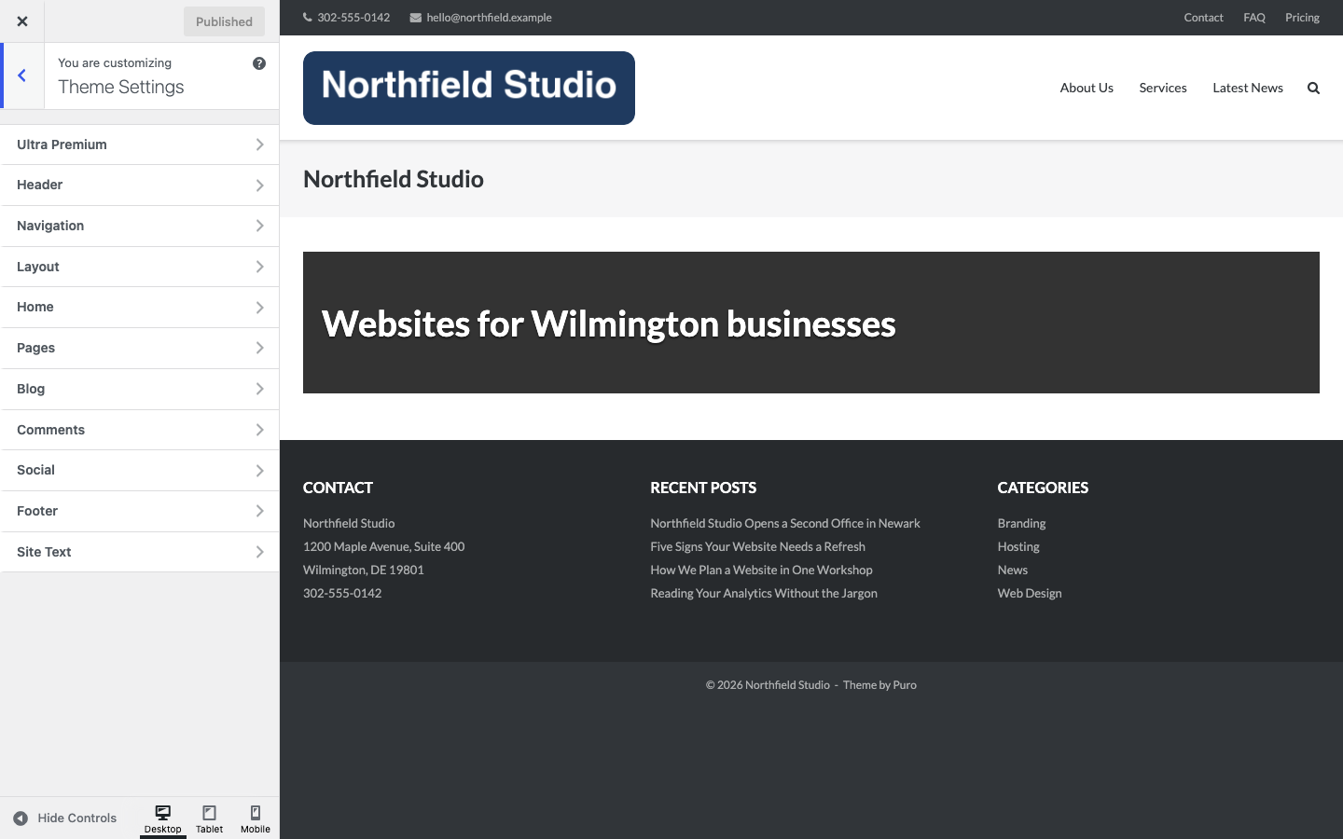Open the help question mark icon

point(259,63)
